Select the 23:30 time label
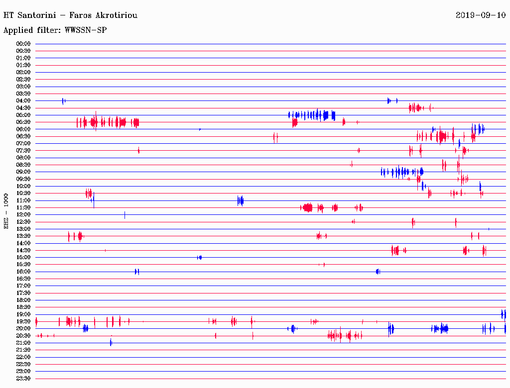This screenshot has height=388, width=510. pyautogui.click(x=23, y=378)
